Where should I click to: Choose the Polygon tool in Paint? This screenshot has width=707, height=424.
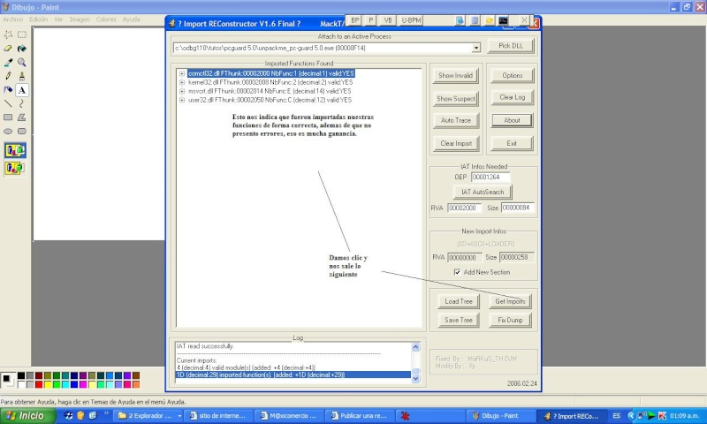(21, 117)
